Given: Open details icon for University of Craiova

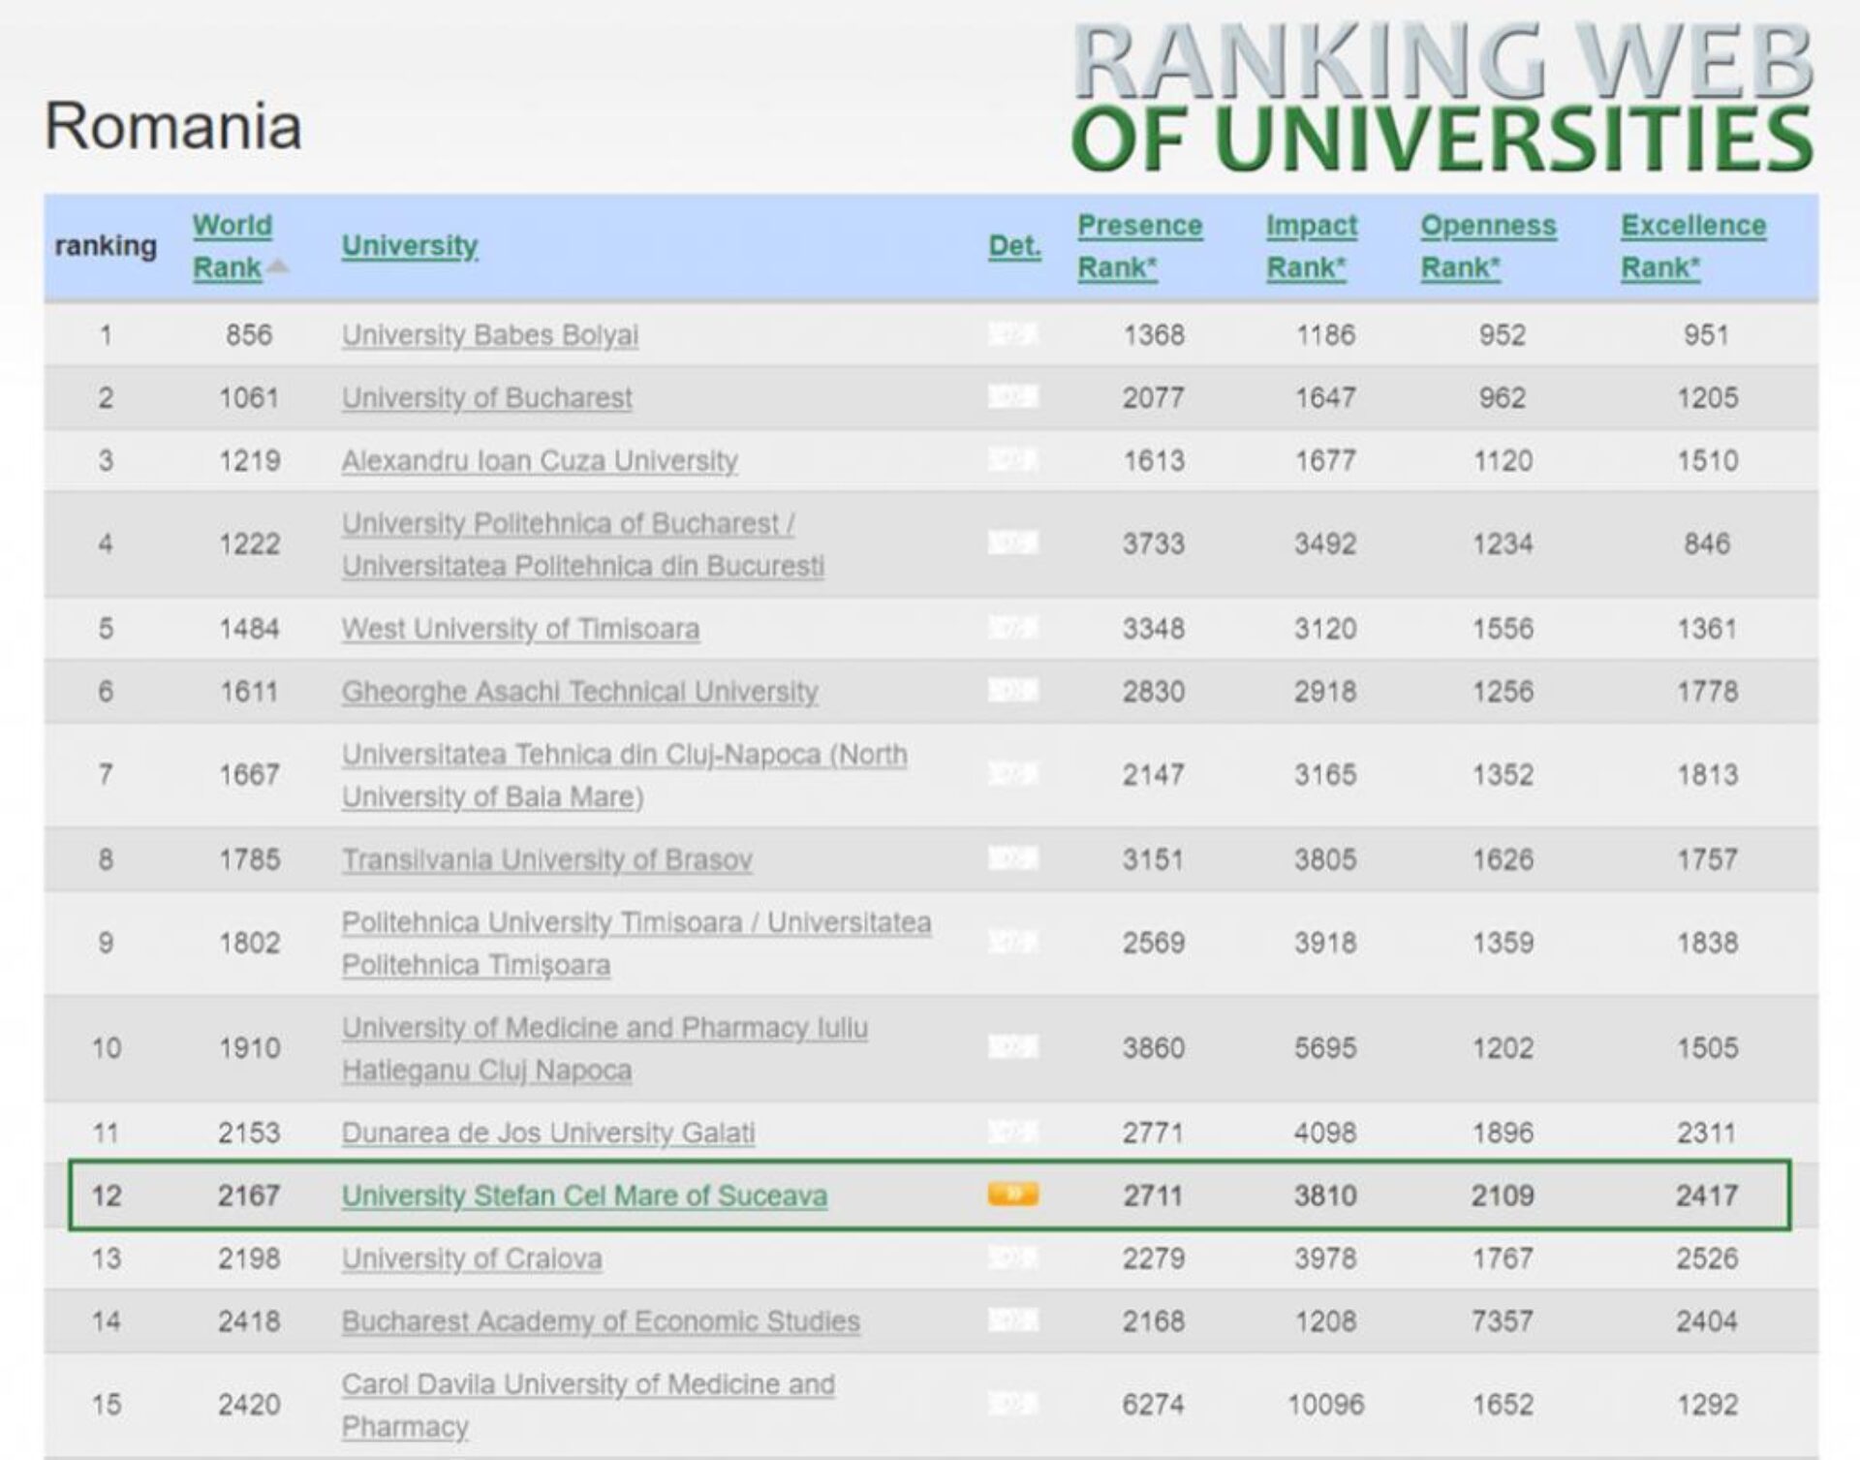Looking at the screenshot, I should [x=1012, y=1258].
